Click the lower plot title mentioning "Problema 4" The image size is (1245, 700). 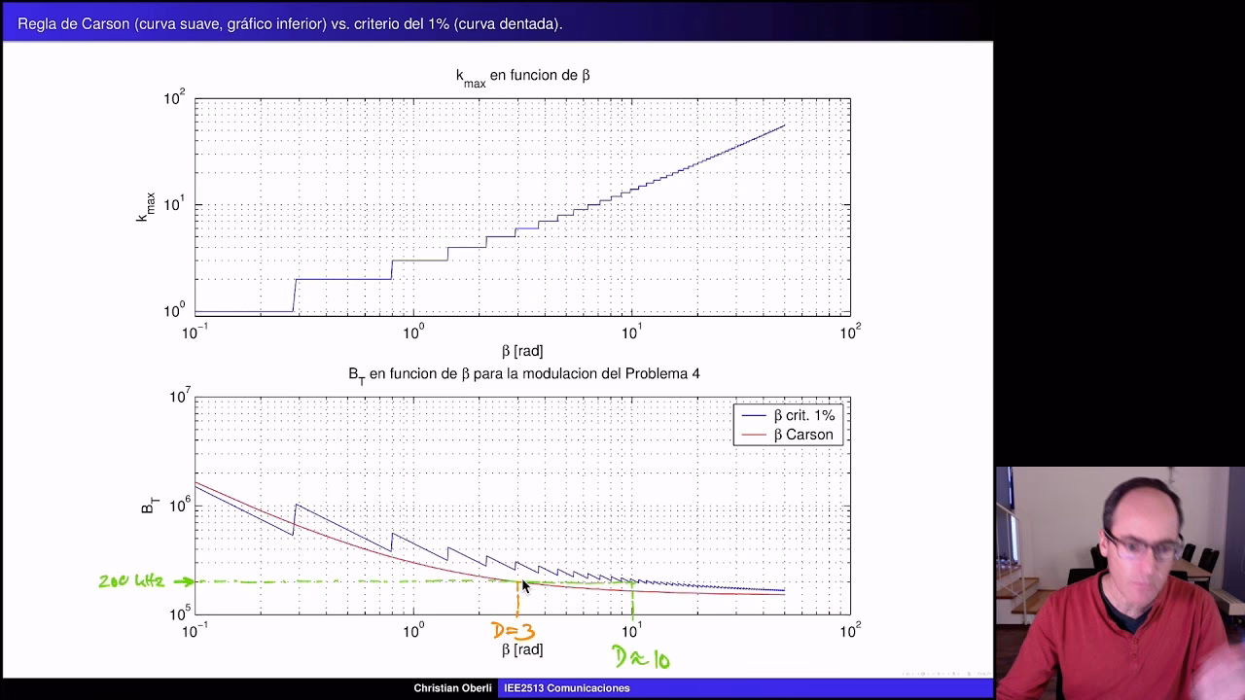523,374
